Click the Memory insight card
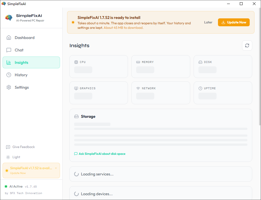This screenshot has width=261, height=200. click(161, 66)
